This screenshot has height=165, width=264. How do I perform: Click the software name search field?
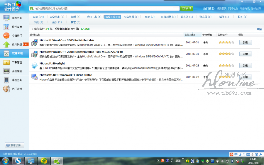tap(106, 8)
